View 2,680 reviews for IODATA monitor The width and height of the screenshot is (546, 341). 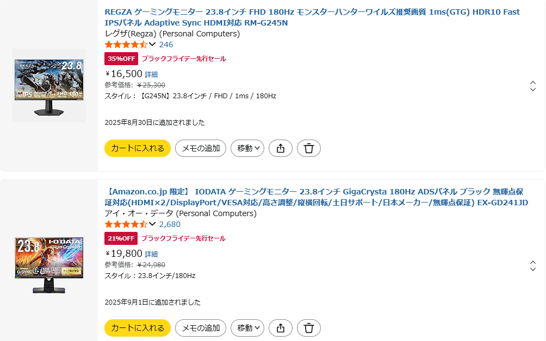click(x=170, y=224)
